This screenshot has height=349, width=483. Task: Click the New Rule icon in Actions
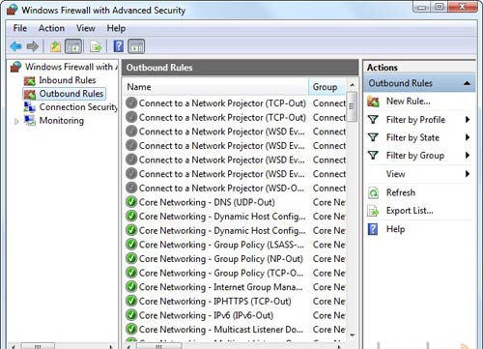pyautogui.click(x=373, y=102)
